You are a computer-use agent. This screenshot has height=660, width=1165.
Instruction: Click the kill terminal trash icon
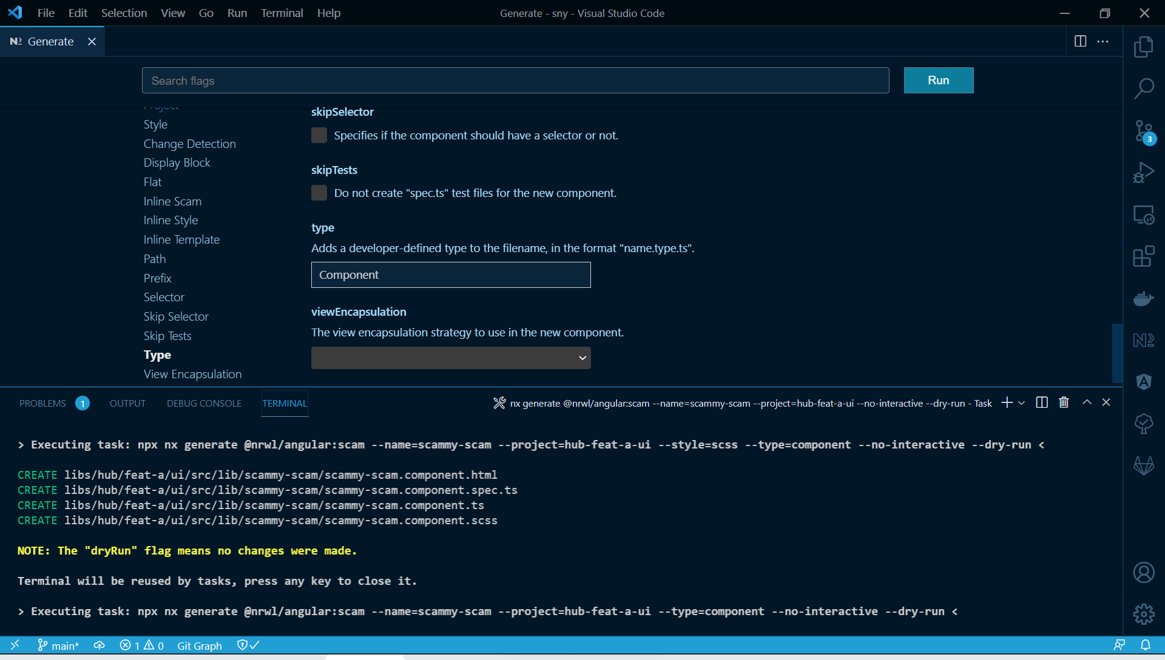pos(1064,402)
